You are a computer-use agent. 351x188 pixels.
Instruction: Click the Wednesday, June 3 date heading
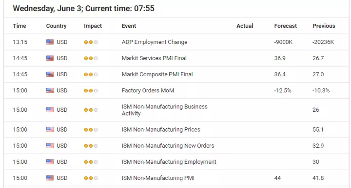coord(48,8)
